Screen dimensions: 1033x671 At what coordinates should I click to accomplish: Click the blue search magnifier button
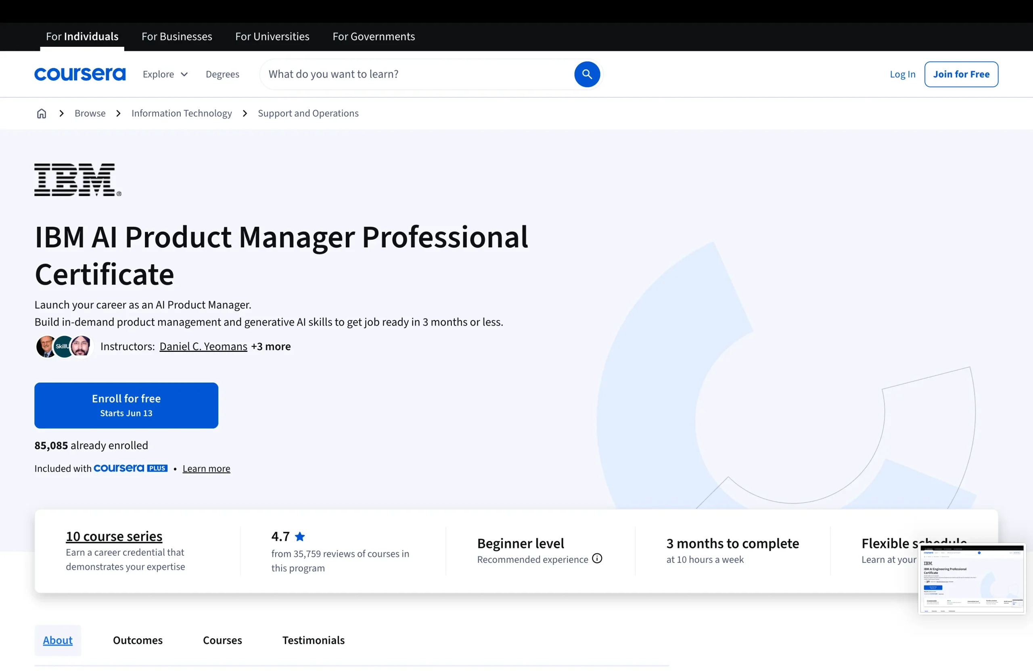587,74
